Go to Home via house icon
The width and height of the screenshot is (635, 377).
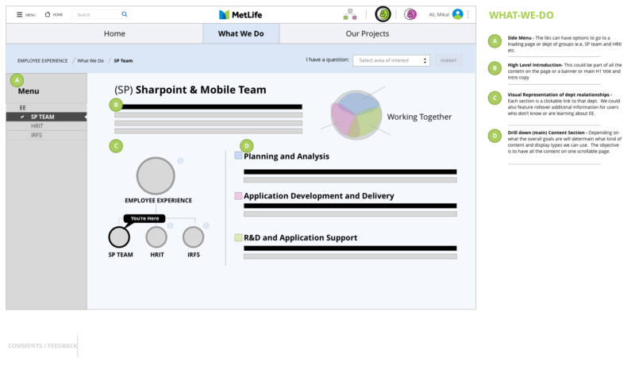tap(48, 14)
